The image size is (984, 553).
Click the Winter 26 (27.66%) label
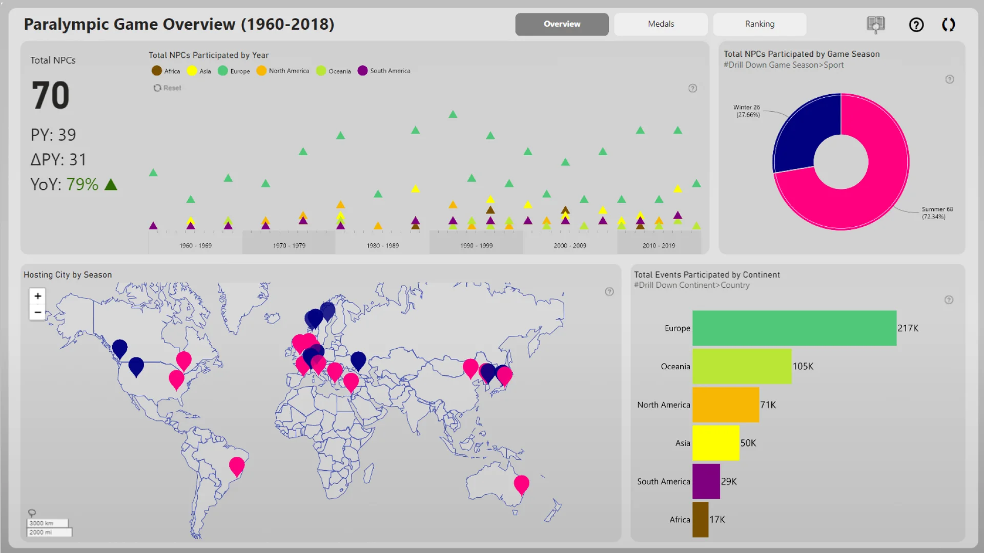(x=747, y=111)
